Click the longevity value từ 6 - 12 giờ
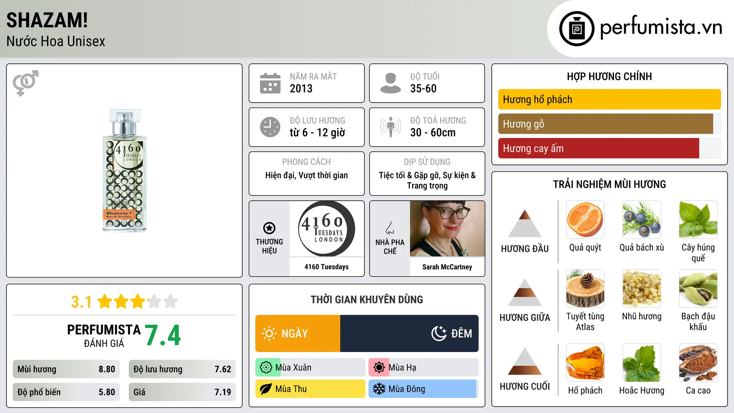This screenshot has width=734, height=413. tap(318, 133)
